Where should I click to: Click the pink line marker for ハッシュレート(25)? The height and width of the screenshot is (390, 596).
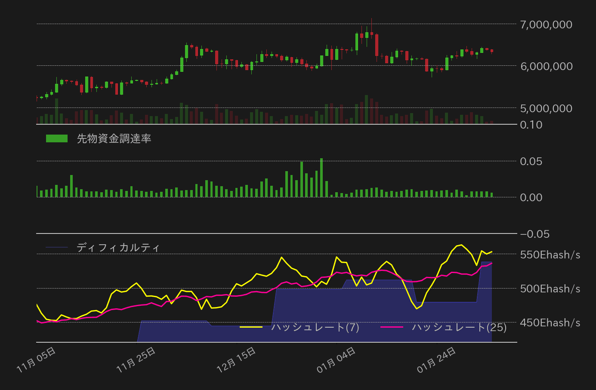392,327
